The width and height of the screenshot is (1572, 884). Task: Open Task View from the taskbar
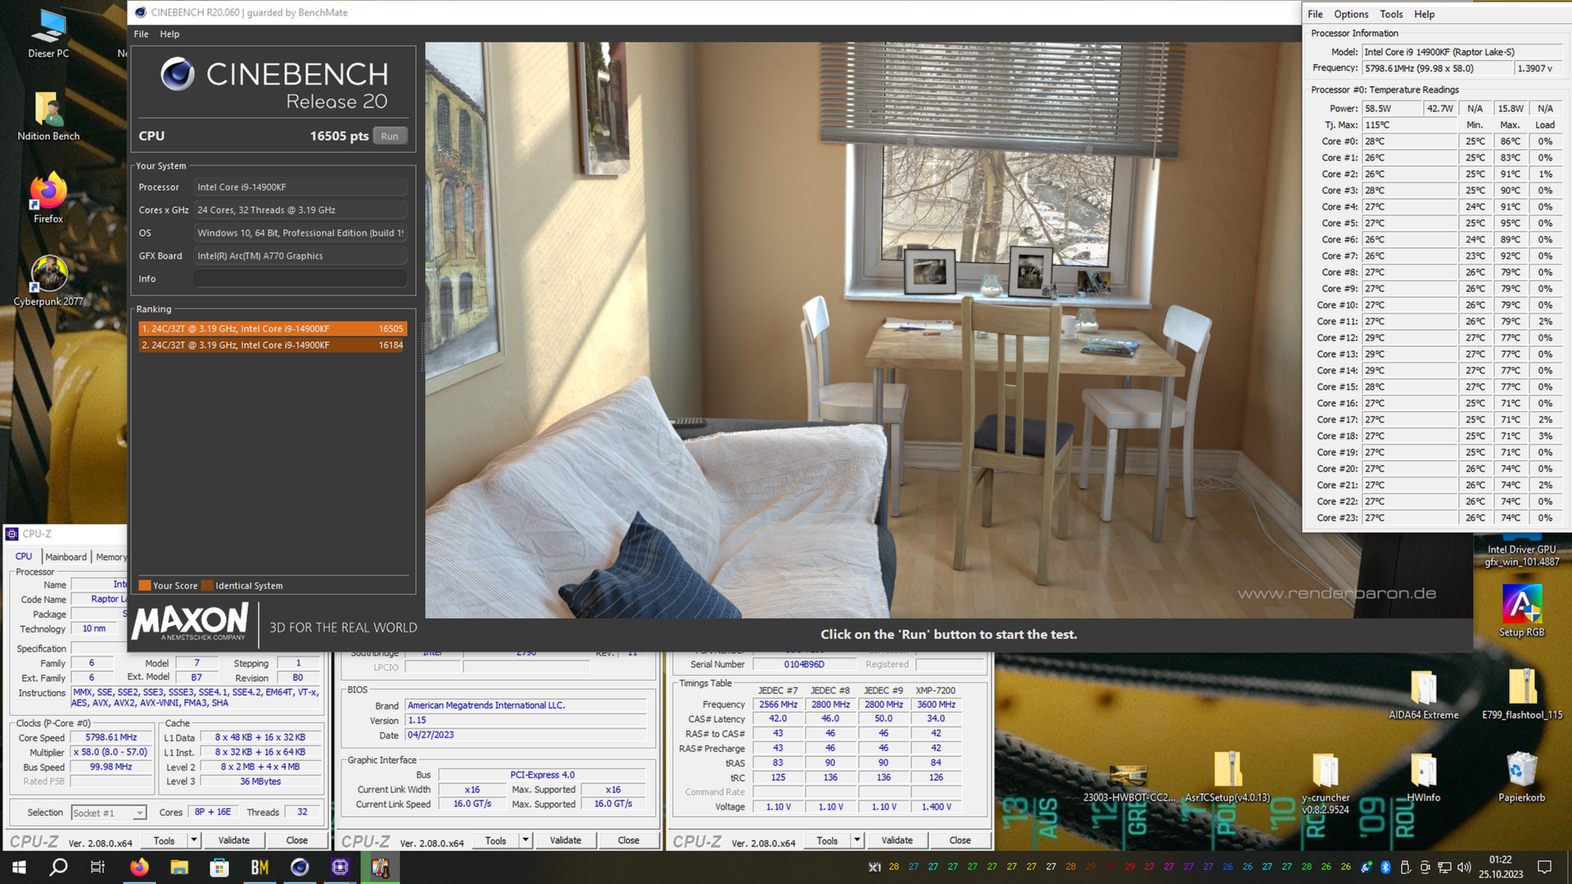(x=97, y=867)
